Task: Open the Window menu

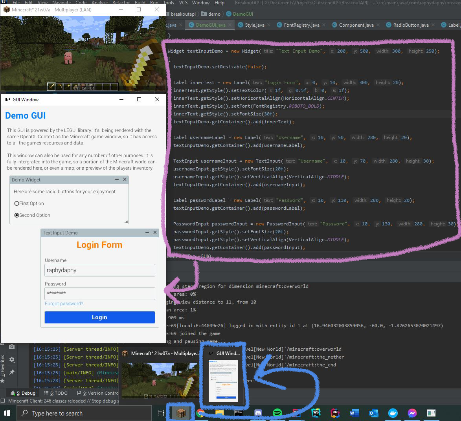Action: (200, 3)
